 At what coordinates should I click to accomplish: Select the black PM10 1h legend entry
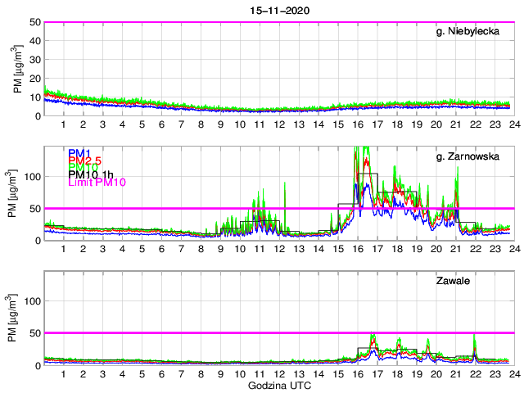(90, 174)
